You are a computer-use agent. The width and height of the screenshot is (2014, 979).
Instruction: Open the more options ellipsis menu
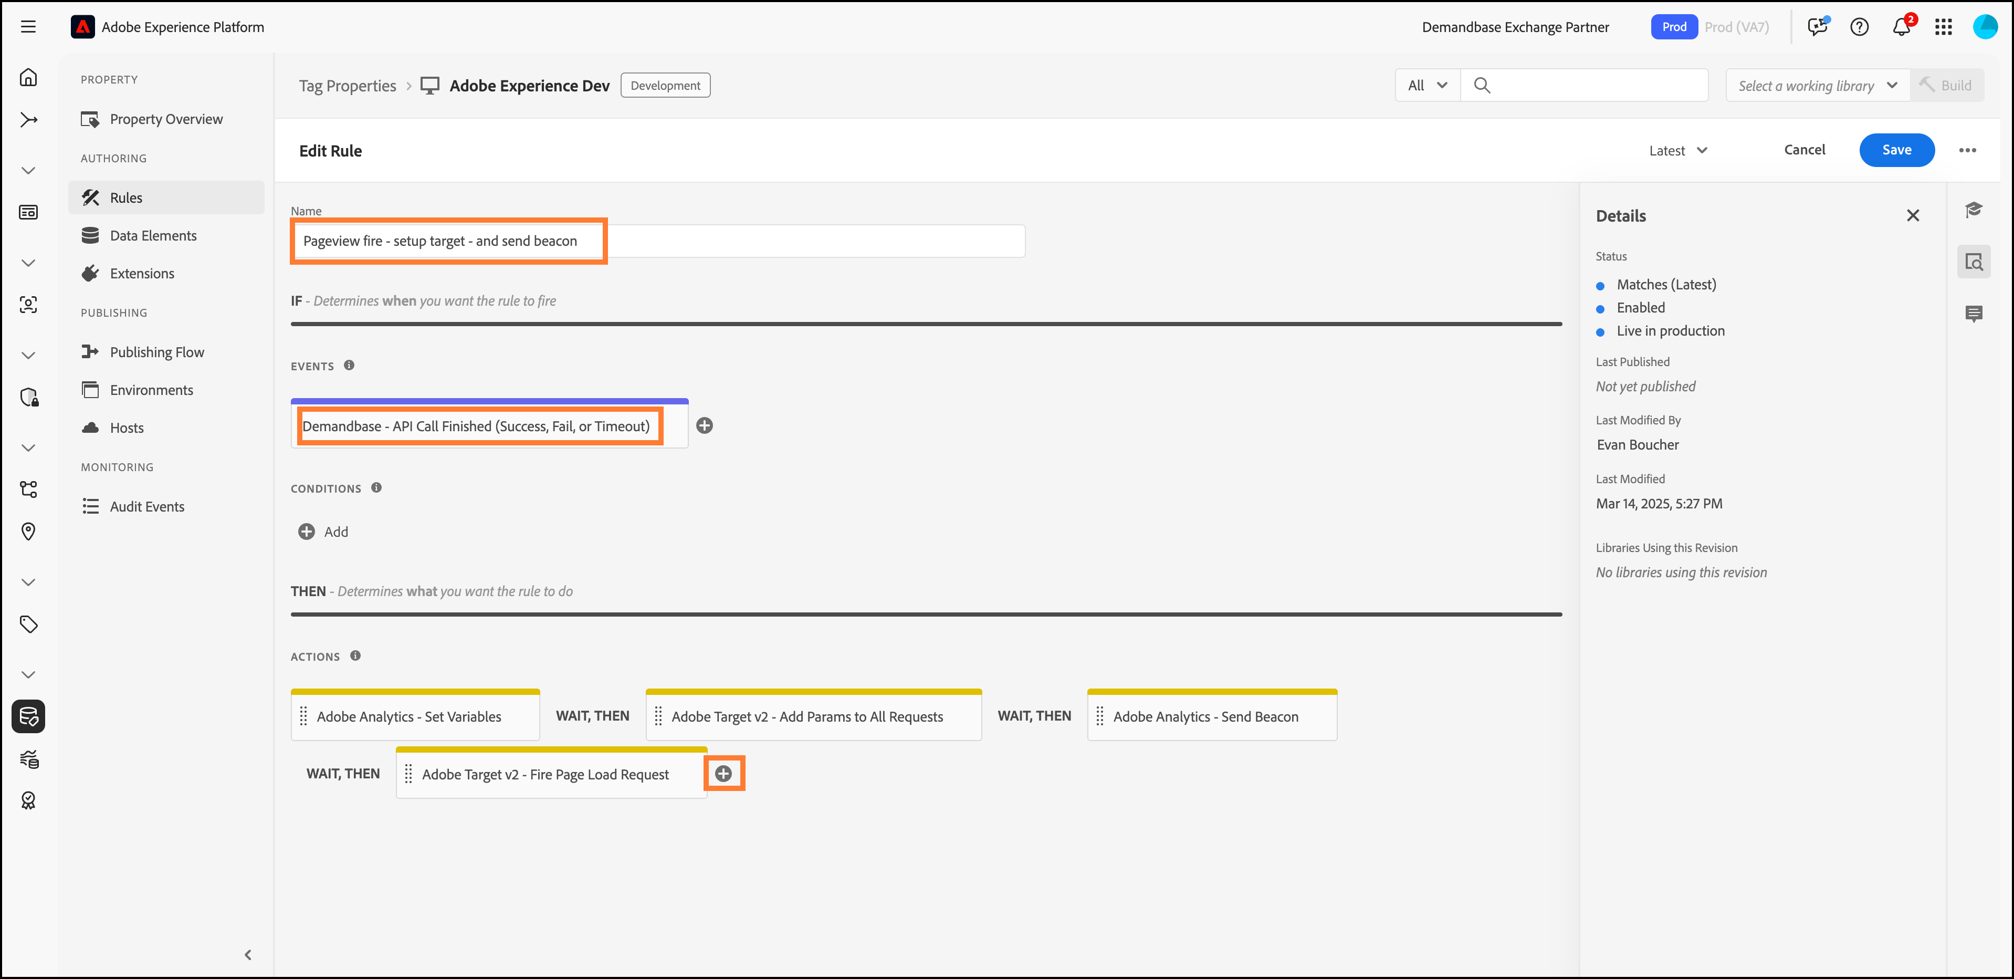[x=1967, y=150]
